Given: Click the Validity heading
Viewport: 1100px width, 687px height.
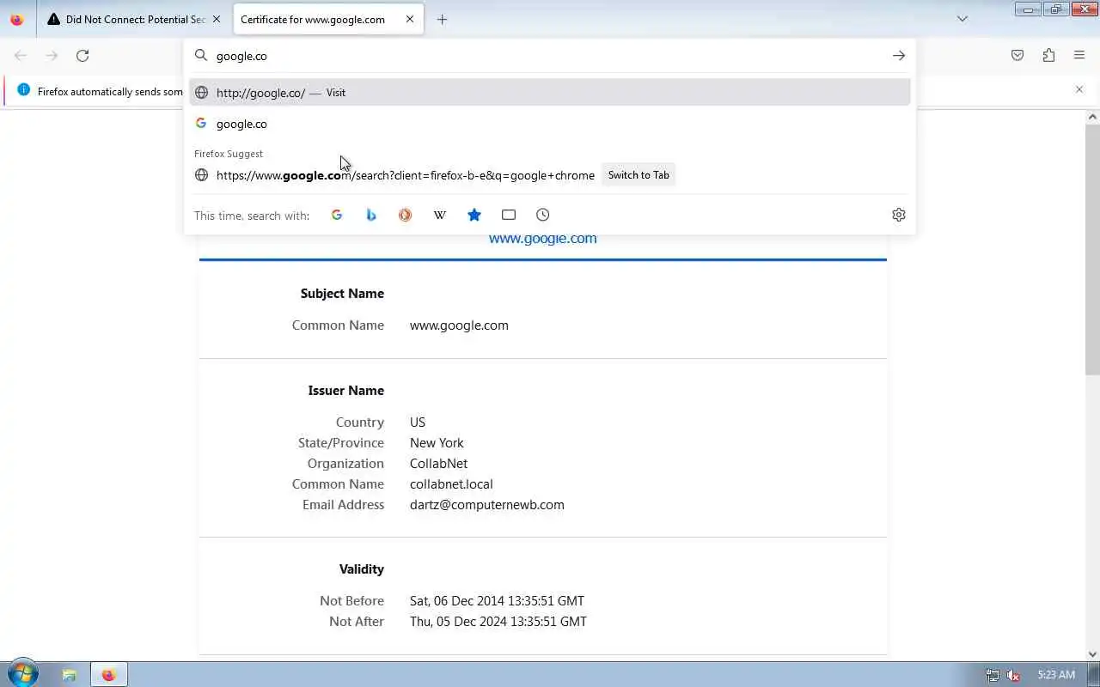Looking at the screenshot, I should pyautogui.click(x=361, y=569).
